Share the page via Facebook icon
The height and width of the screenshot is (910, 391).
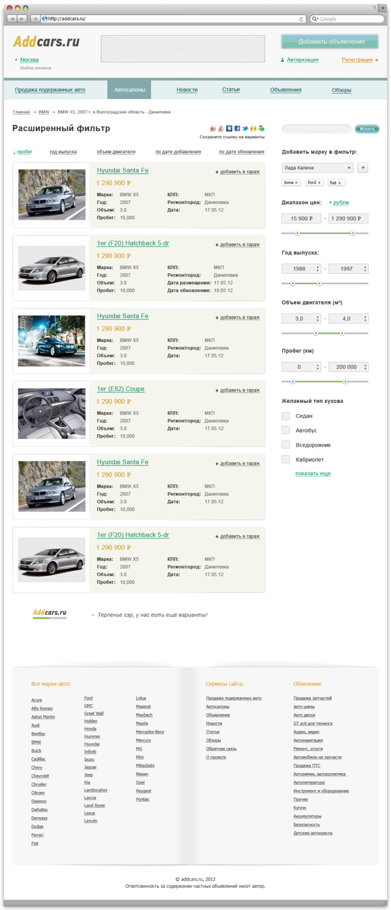tap(237, 129)
